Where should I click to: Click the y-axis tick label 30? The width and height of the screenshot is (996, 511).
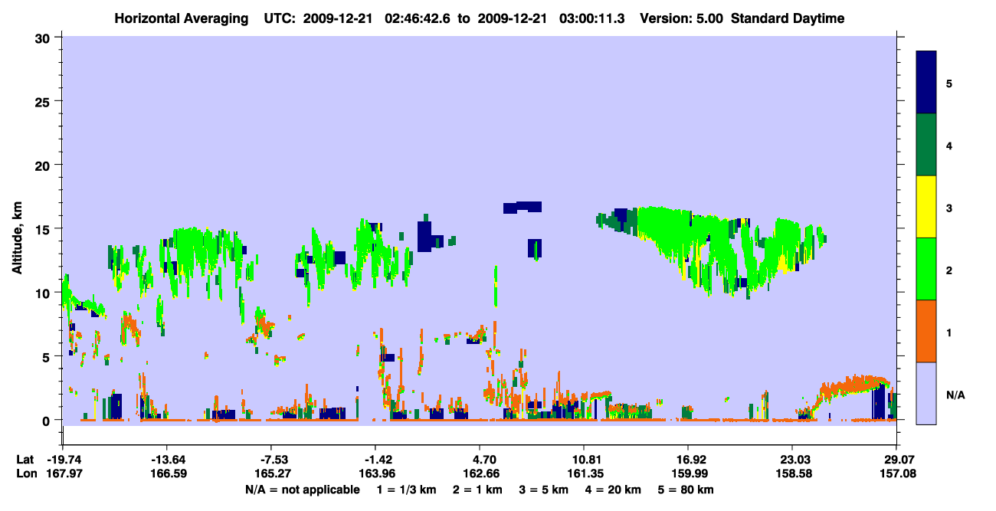point(44,38)
